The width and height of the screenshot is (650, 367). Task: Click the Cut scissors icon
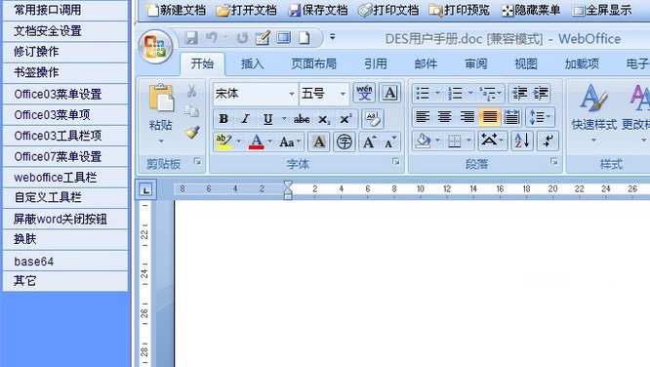coord(191,91)
